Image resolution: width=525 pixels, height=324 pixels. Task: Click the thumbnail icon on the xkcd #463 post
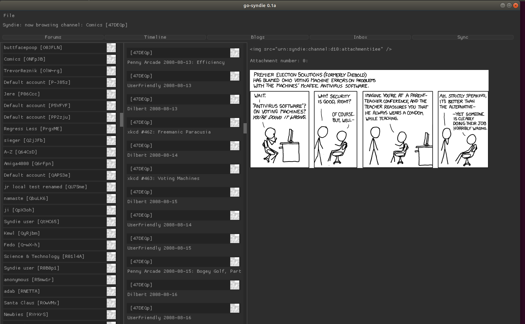tap(235, 169)
